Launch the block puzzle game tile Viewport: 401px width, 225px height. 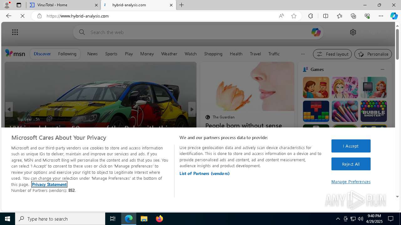coord(316,111)
